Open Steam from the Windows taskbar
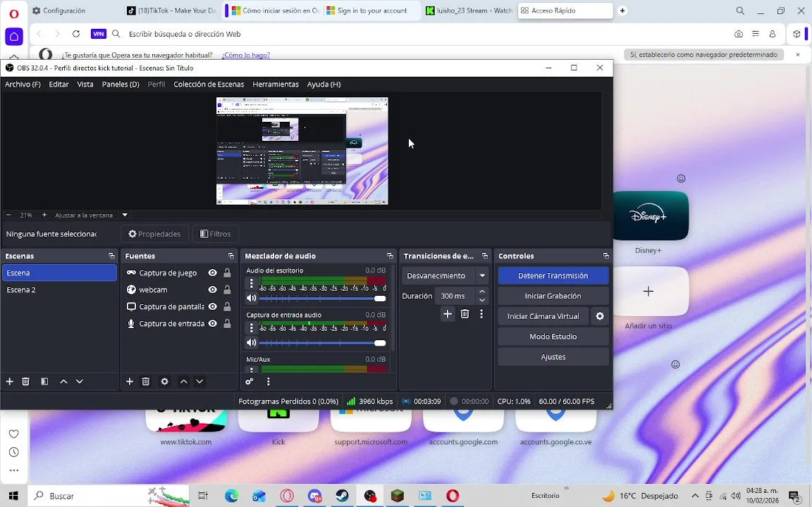812x507 pixels. (342, 496)
